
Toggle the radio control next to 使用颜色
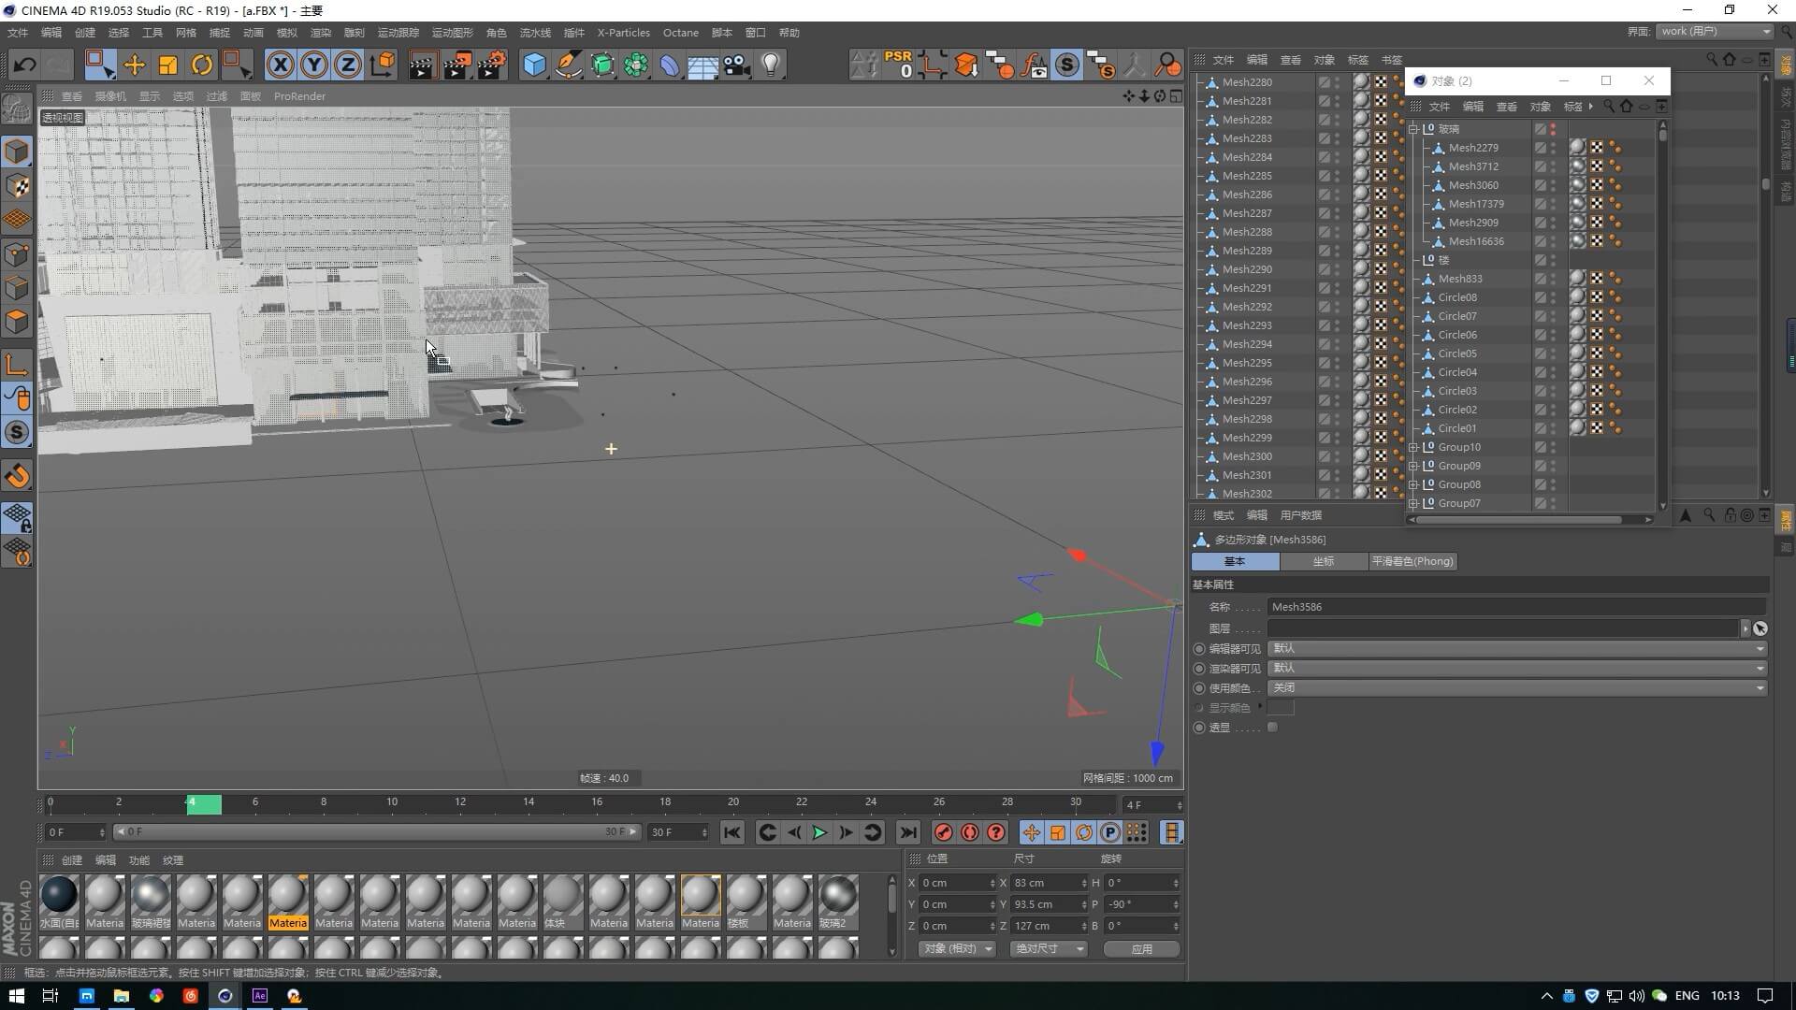click(x=1199, y=687)
